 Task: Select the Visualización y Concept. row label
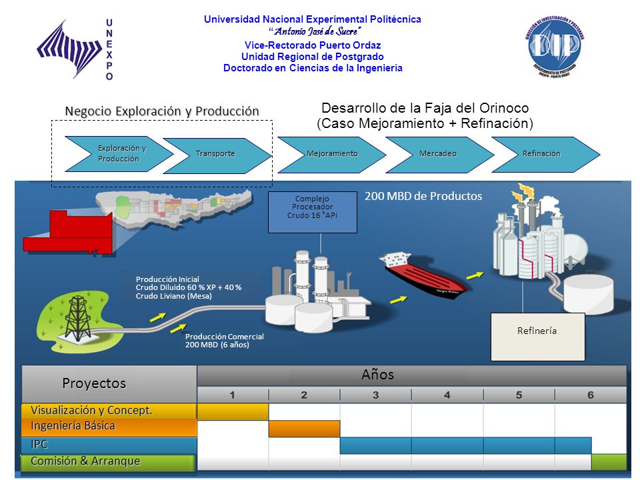pos(109,411)
